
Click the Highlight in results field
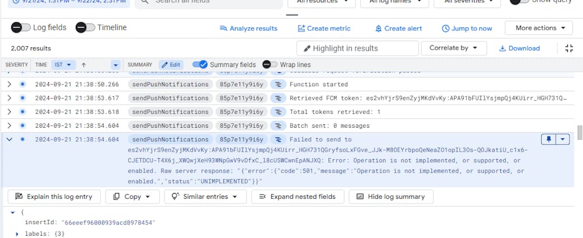[357, 48]
